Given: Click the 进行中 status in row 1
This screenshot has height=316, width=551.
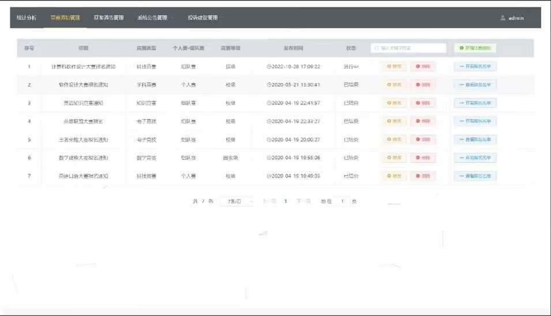Looking at the screenshot, I should [351, 66].
